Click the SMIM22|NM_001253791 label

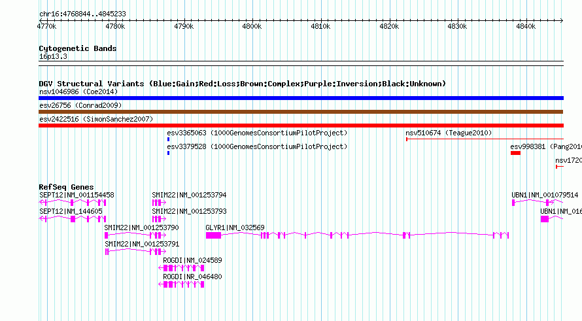142,244
